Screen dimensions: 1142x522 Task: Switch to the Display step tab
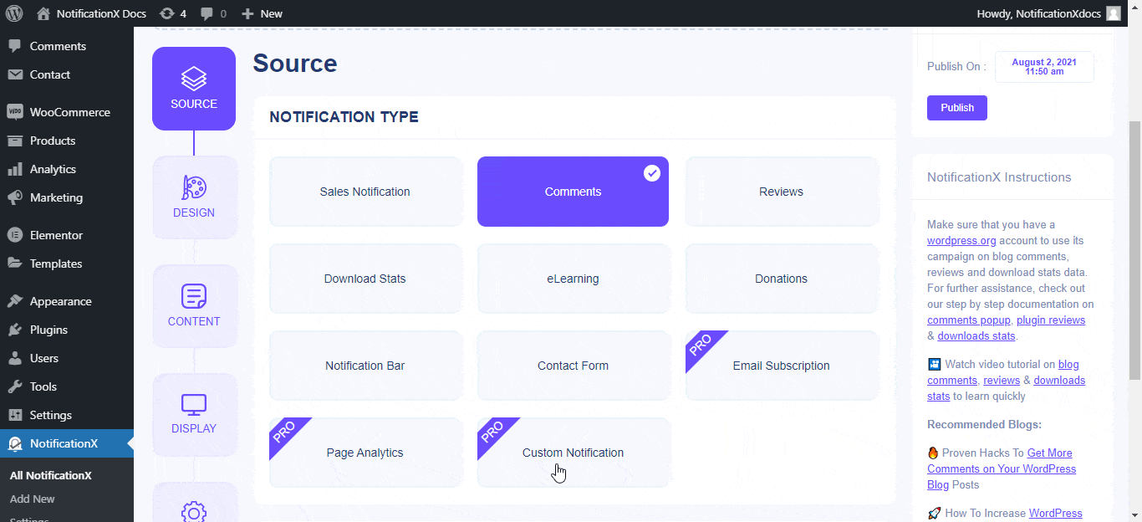[x=194, y=414]
